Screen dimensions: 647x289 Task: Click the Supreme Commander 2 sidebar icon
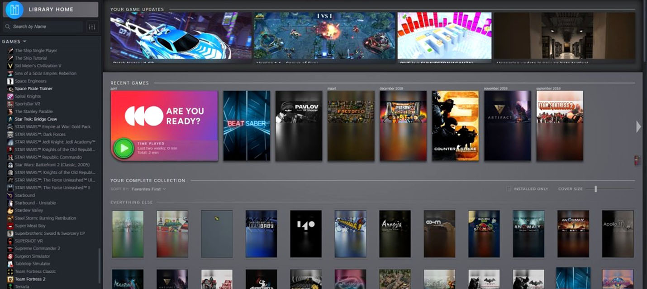(10, 249)
